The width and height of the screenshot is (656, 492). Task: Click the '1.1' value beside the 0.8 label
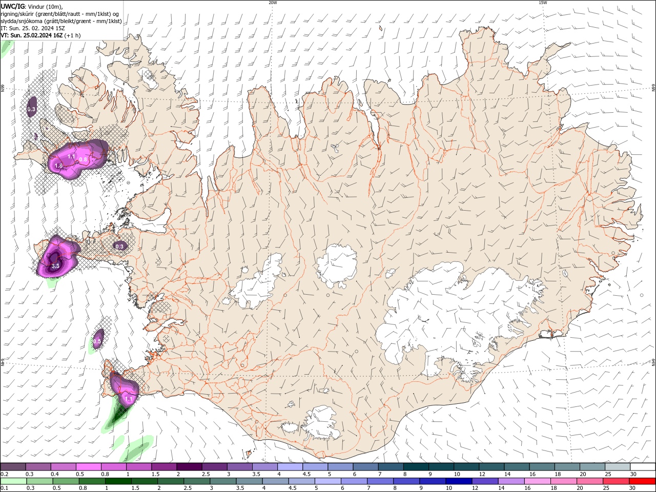coord(72,156)
